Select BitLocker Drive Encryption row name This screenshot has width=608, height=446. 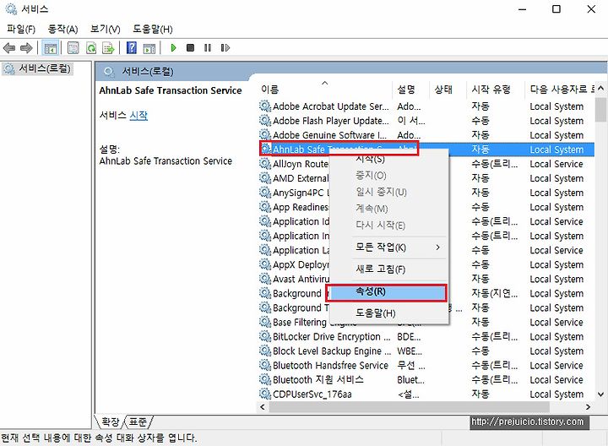click(x=332, y=337)
